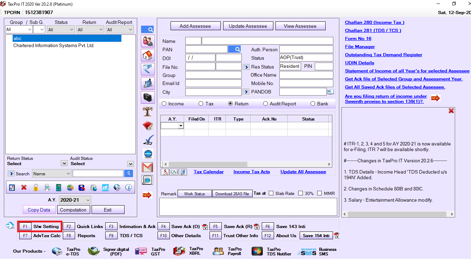Image resolution: width=473 pixels, height=260 pixels.
Task: Open the Tax Calendar link
Action: 209,172
